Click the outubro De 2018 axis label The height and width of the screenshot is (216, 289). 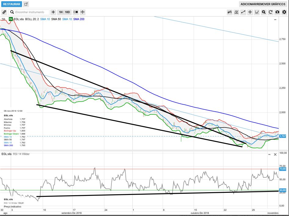pyautogui.click(x=200, y=213)
